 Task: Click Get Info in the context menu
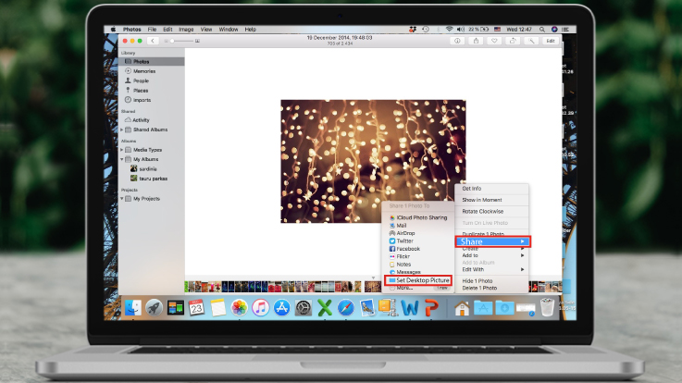[x=474, y=189]
